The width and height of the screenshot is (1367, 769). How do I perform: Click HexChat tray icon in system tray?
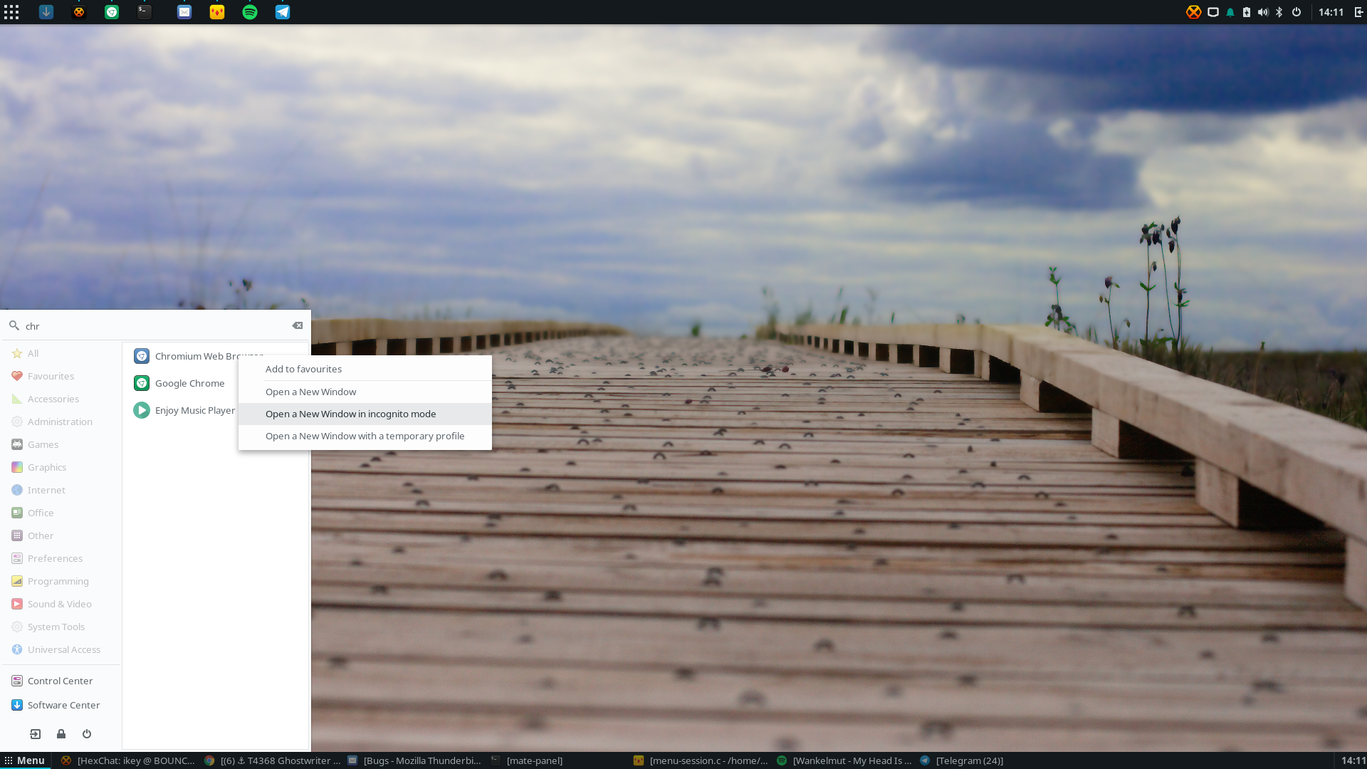[1194, 12]
